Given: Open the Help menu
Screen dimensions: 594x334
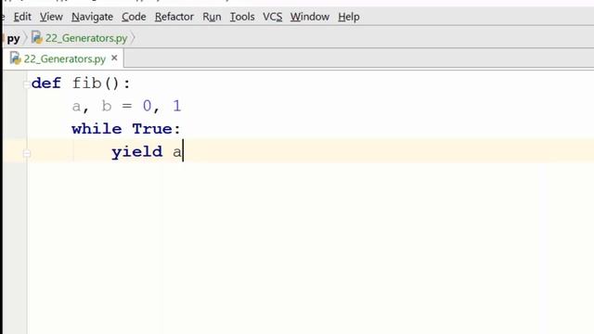Looking at the screenshot, I should click(349, 17).
